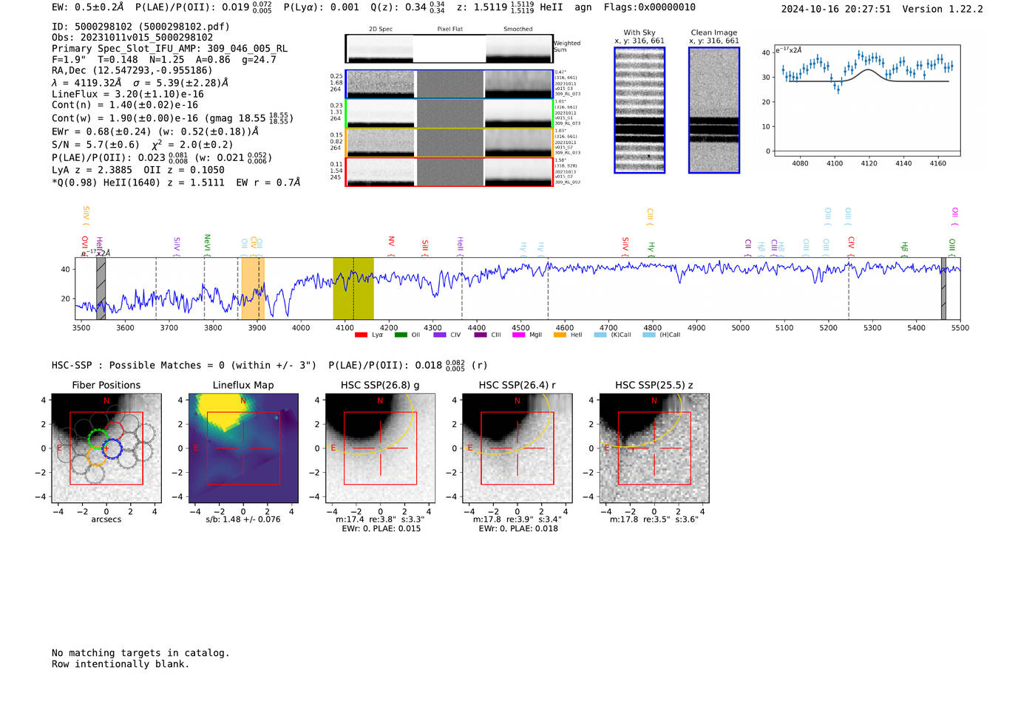Select the Weighted Sum 2D spectrum strip
This screenshot has height=704, width=1035.
(x=449, y=49)
